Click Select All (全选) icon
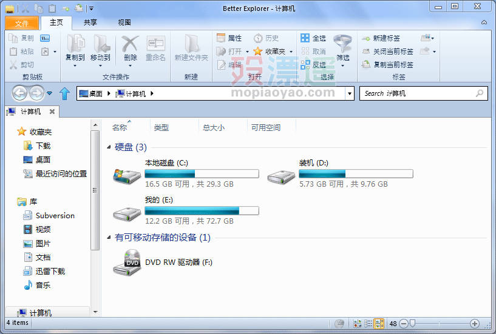 click(305, 38)
